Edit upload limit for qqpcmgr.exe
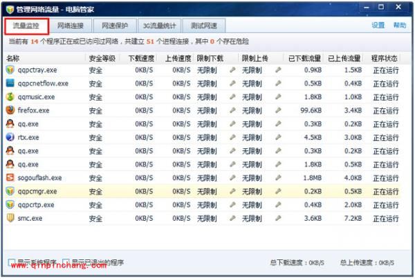The width and height of the screenshot is (415, 280). 278,191
